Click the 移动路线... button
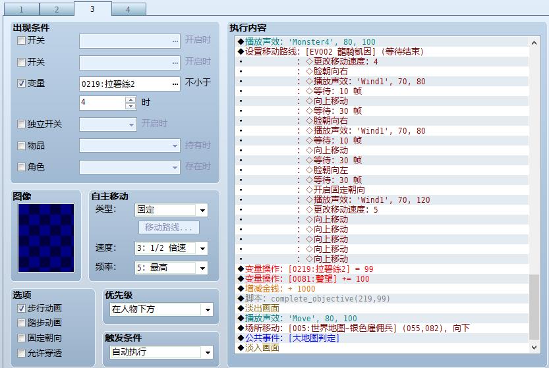Viewport: 549px width, 368px height. (x=169, y=227)
